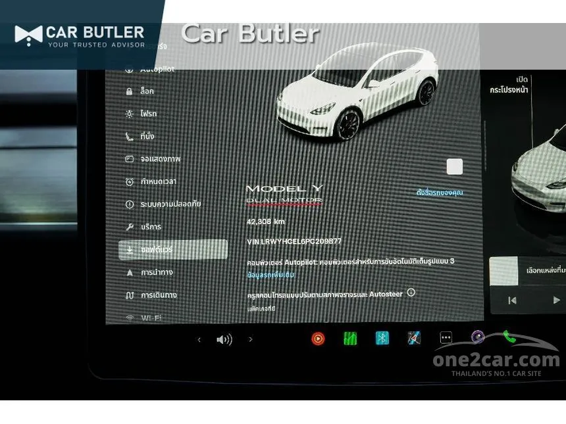
Task: Decrease volume with the left arrow
Action: (x=199, y=339)
